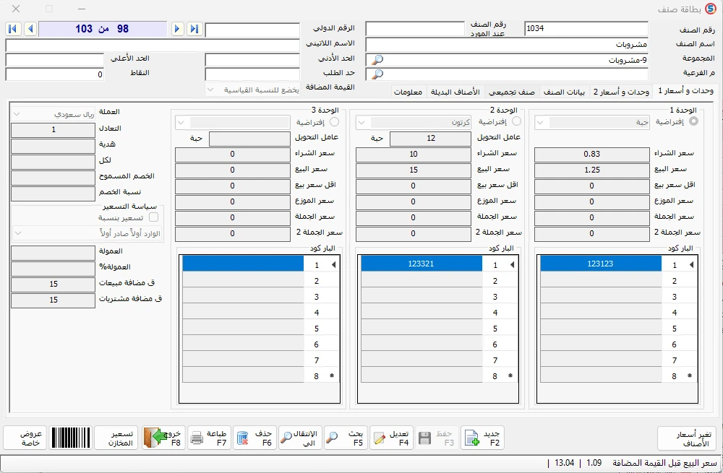
Task: Select barcode 123321 in unit 2 list
Action: [422, 264]
